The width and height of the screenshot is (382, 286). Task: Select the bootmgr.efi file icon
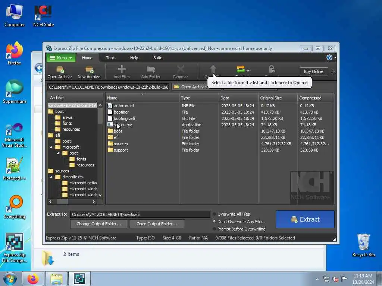[x=110, y=118]
